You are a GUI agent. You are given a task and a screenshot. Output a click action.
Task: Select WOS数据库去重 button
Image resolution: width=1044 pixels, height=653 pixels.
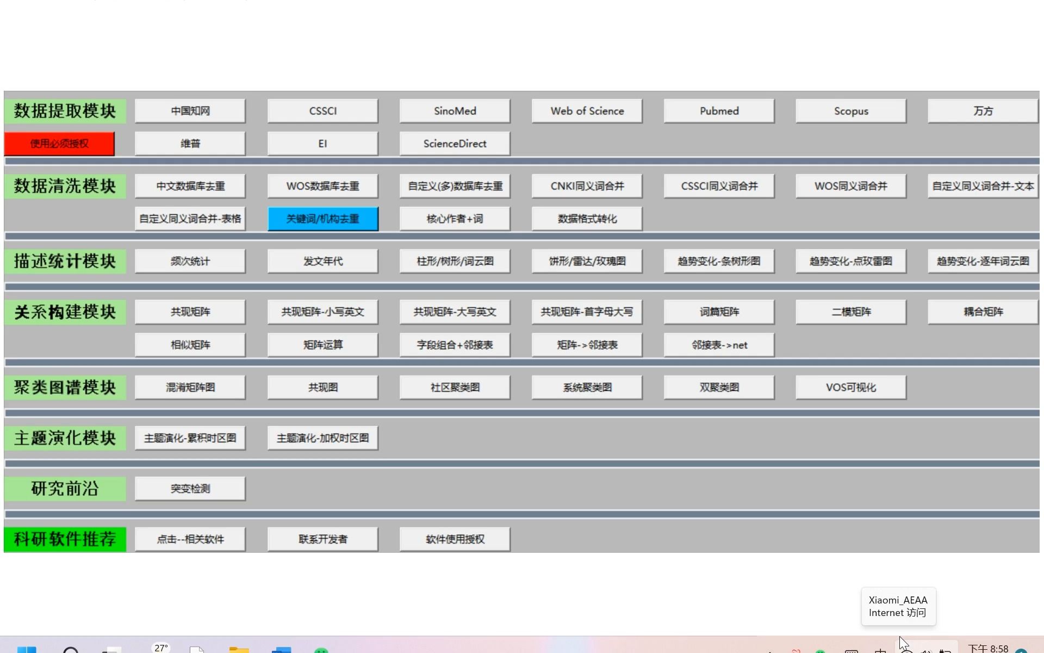(323, 186)
